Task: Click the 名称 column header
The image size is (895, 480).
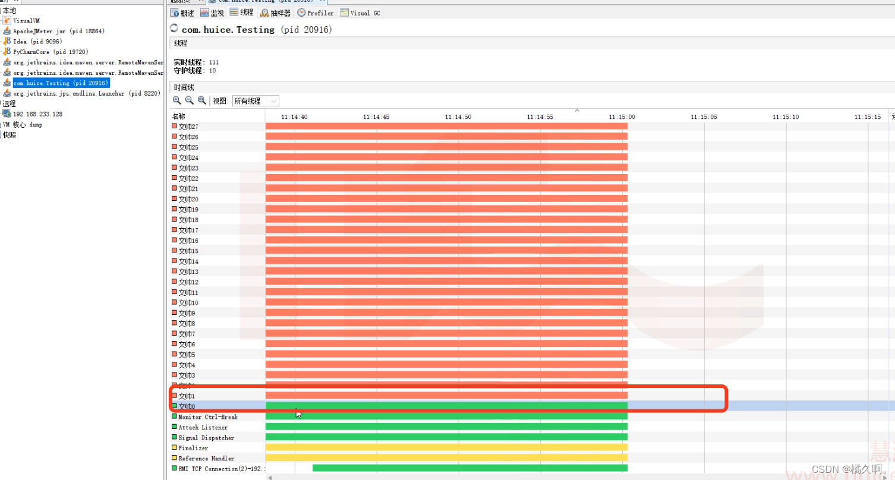Action: click(179, 116)
